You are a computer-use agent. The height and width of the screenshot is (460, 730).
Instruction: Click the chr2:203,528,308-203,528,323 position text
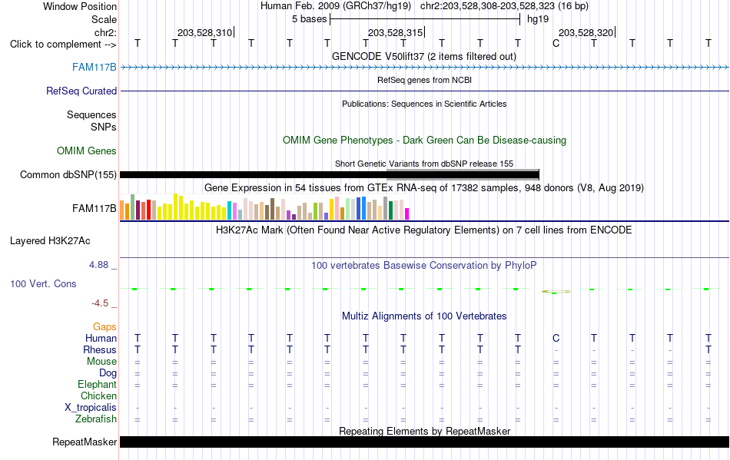(504, 6)
